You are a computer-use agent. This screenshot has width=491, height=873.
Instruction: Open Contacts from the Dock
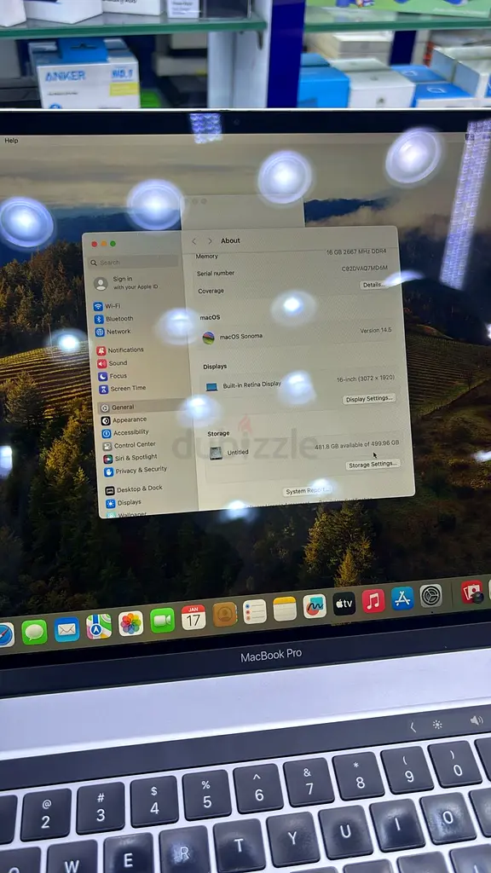225,615
